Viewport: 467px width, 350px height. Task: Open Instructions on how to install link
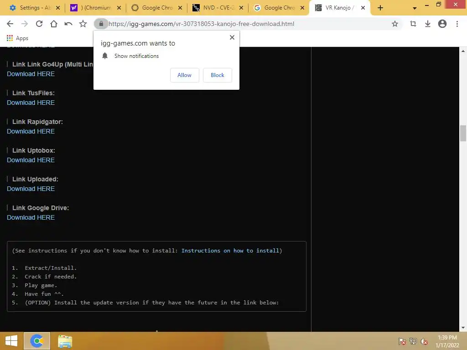230,251
